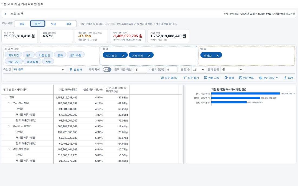
Task: Switch to the 경영 viewer tab
Action: [22, 24]
